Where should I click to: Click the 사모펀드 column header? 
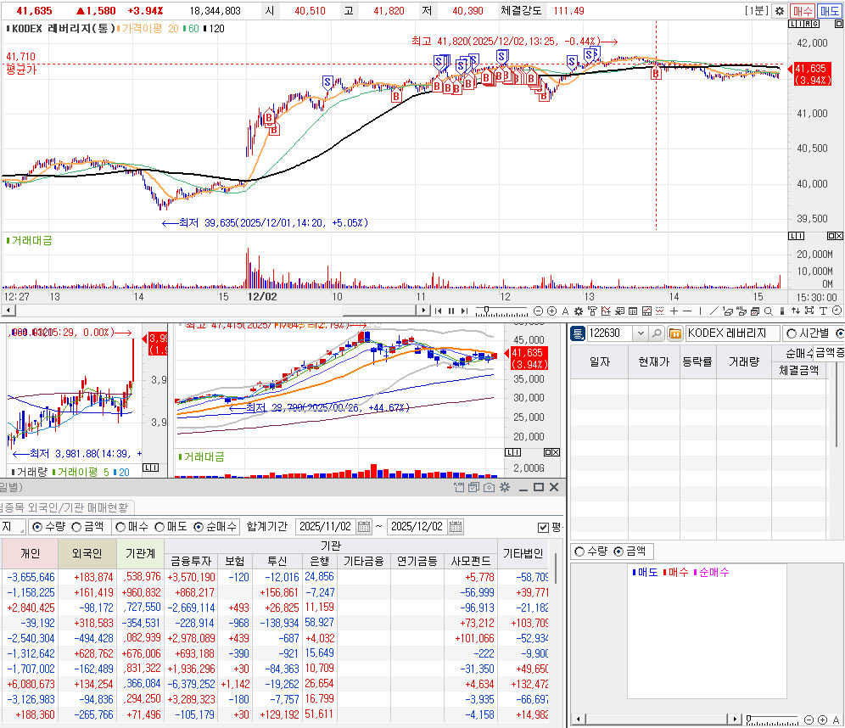point(471,562)
